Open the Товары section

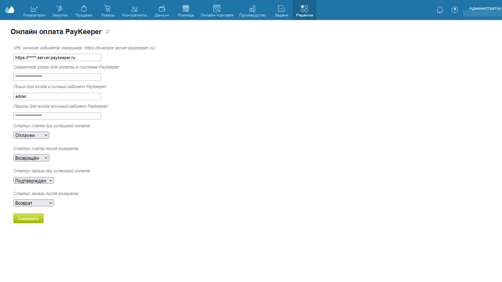(107, 11)
